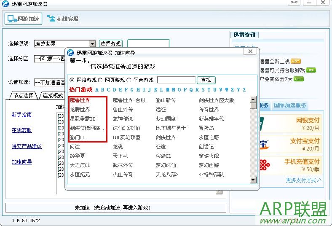Select the 平台游戏 radio button
This screenshot has height=226, width=332.
(x=129, y=80)
